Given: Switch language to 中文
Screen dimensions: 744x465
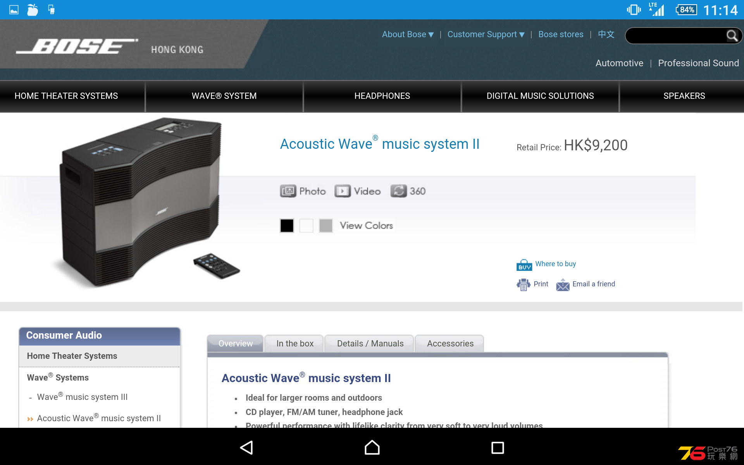Looking at the screenshot, I should pyautogui.click(x=606, y=34).
